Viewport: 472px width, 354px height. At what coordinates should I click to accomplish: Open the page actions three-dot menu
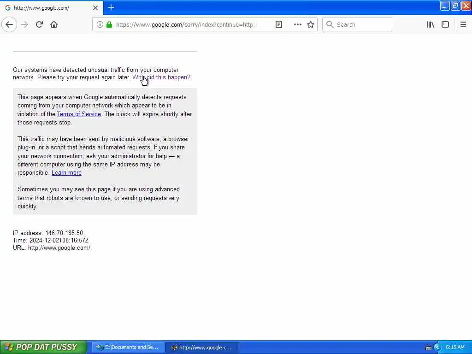(297, 25)
